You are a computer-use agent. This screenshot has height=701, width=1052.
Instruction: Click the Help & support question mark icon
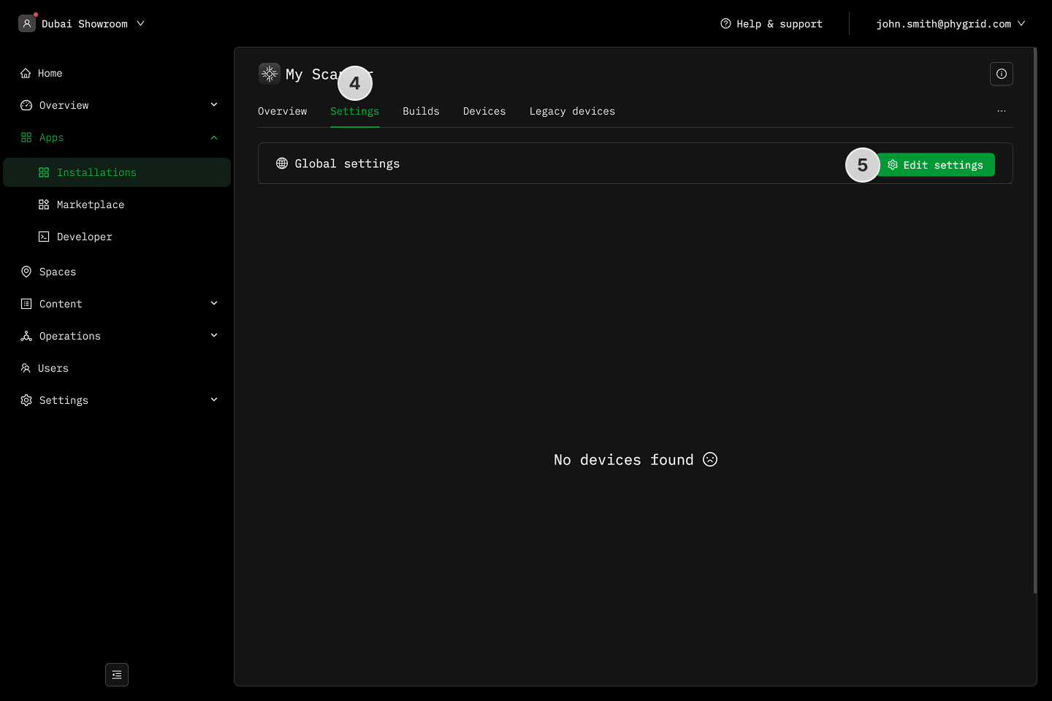725,23
